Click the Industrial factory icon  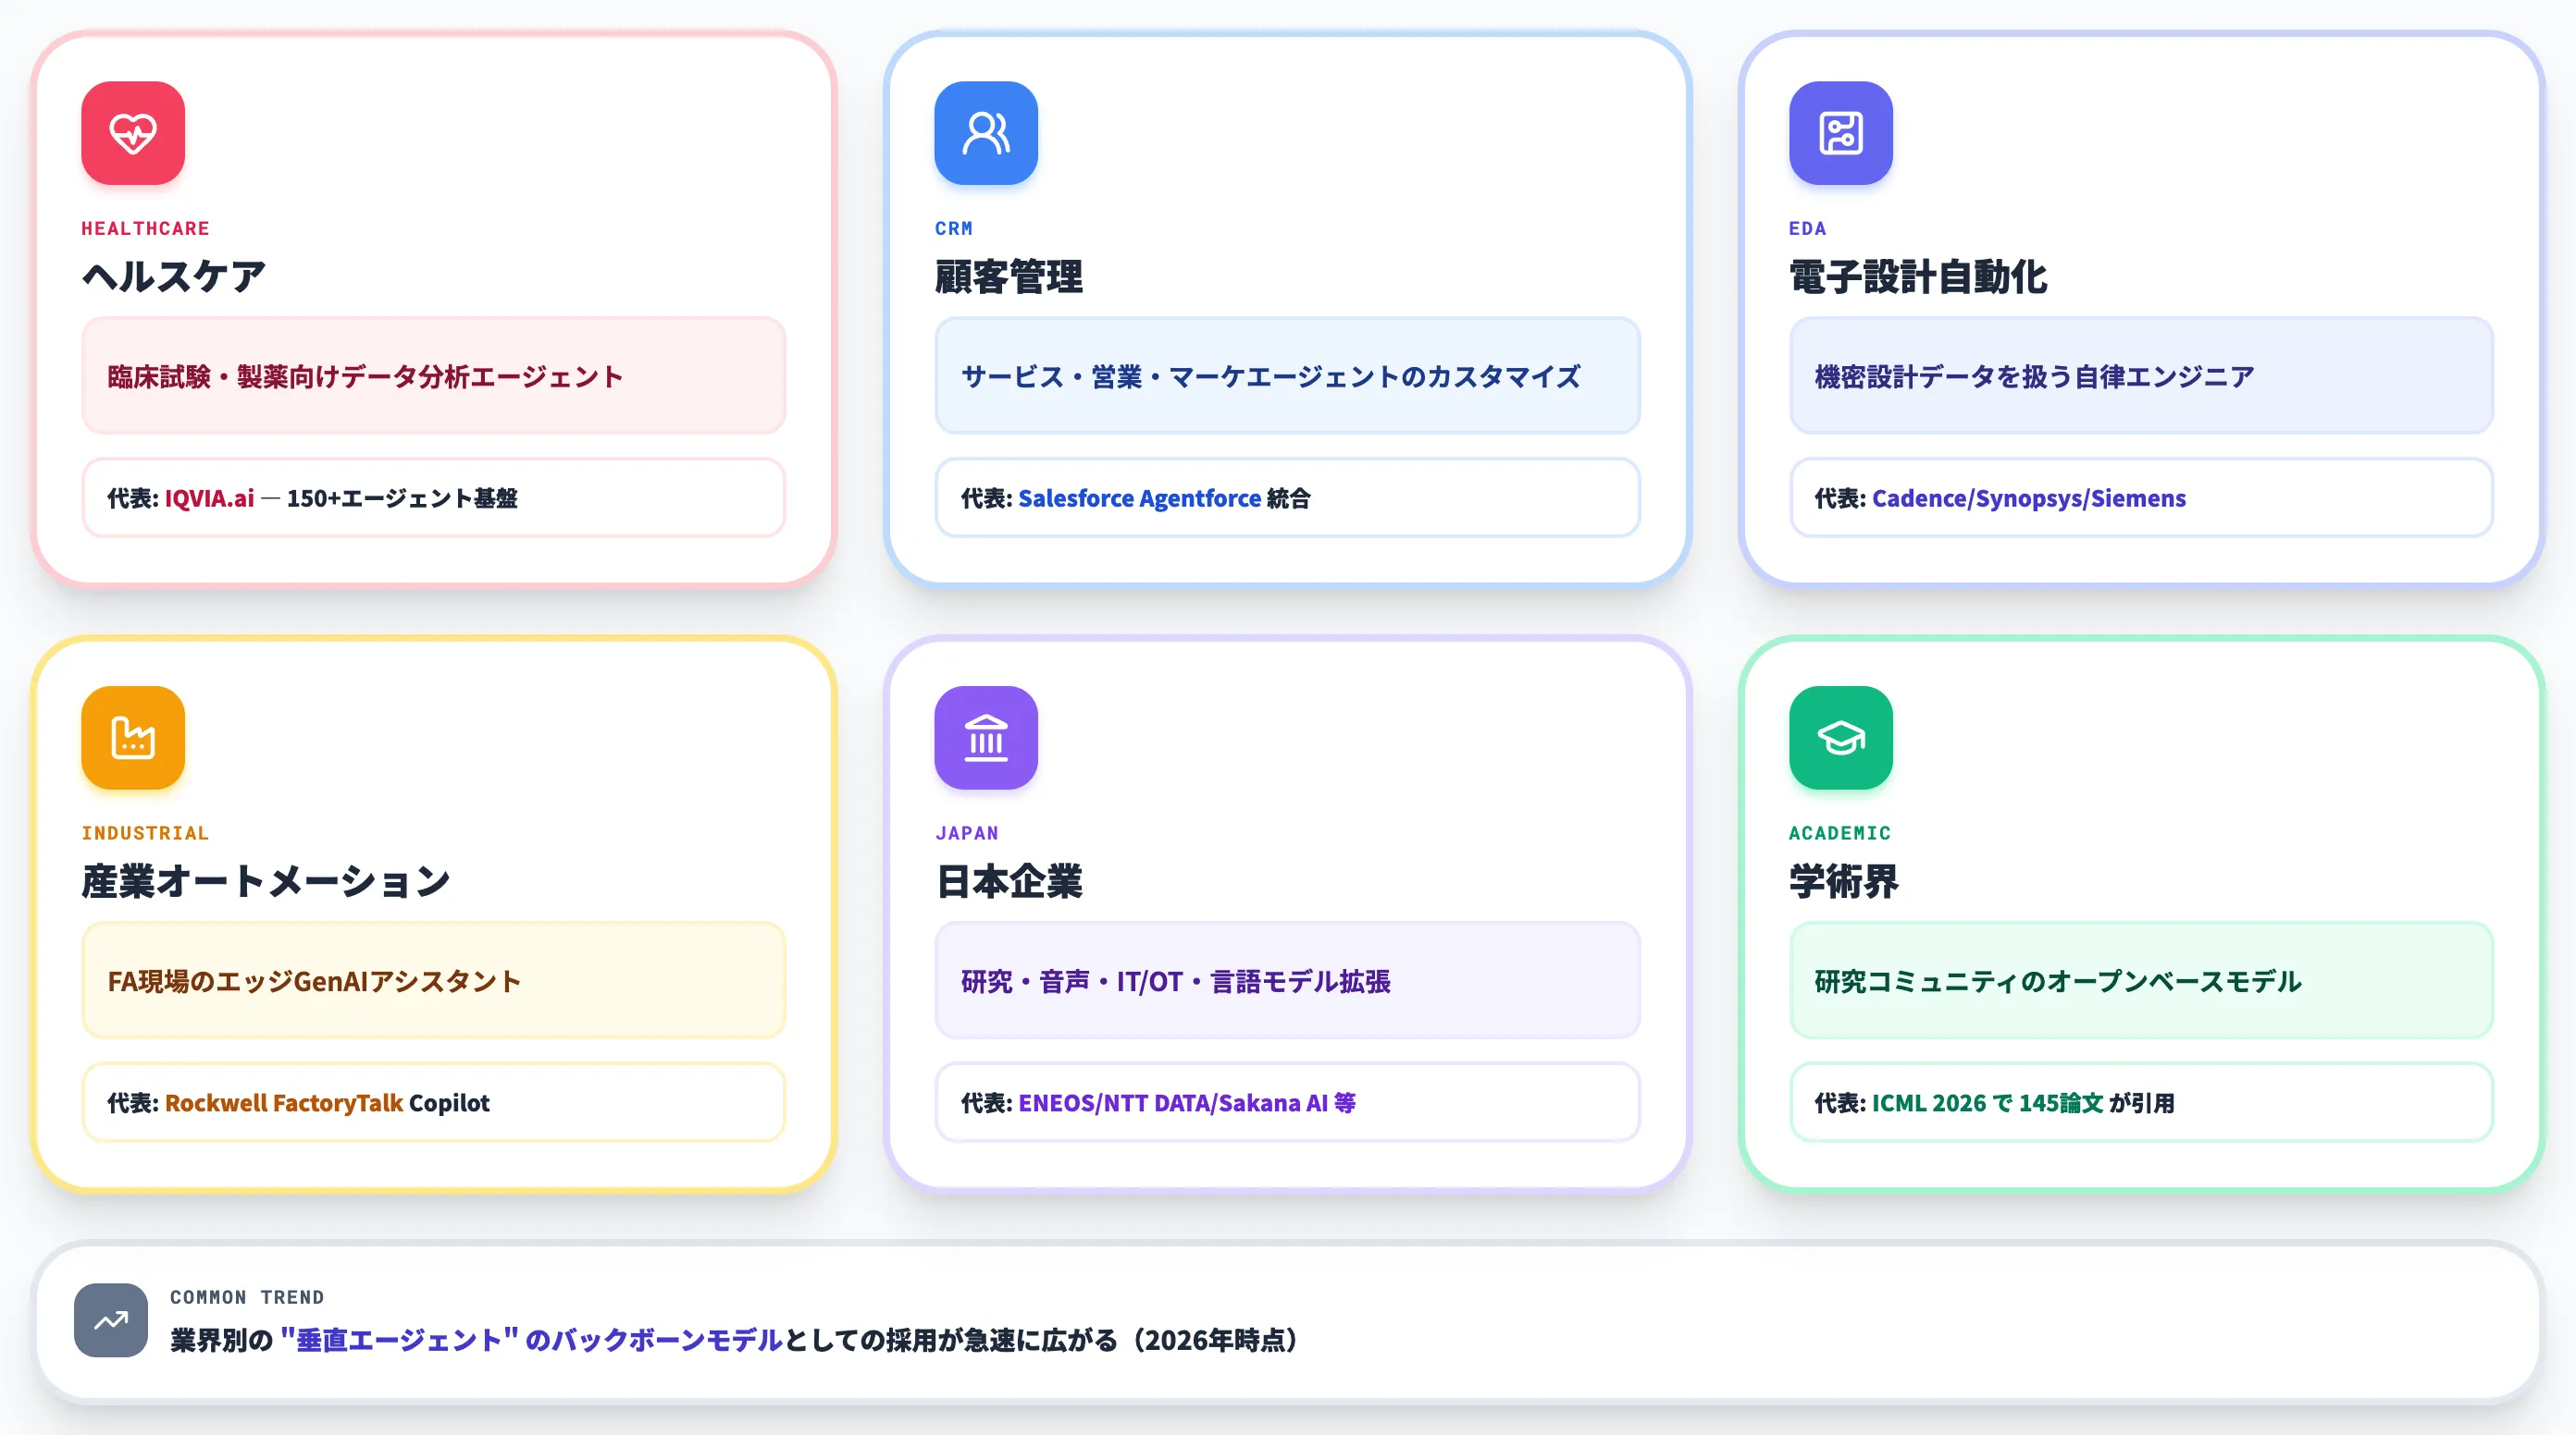pyautogui.click(x=133, y=738)
